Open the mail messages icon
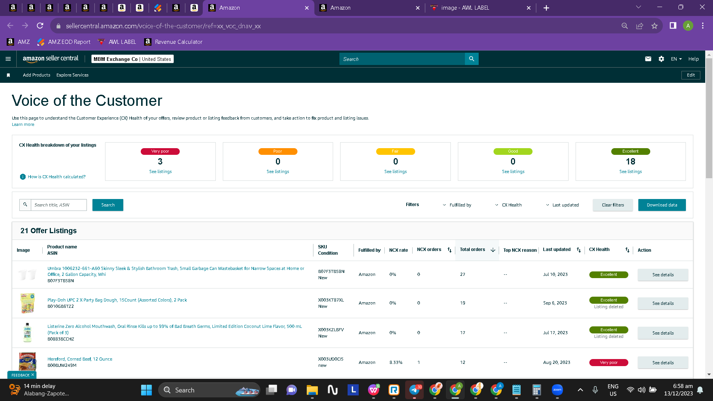Screen dimensions: 713x401 point(648,59)
